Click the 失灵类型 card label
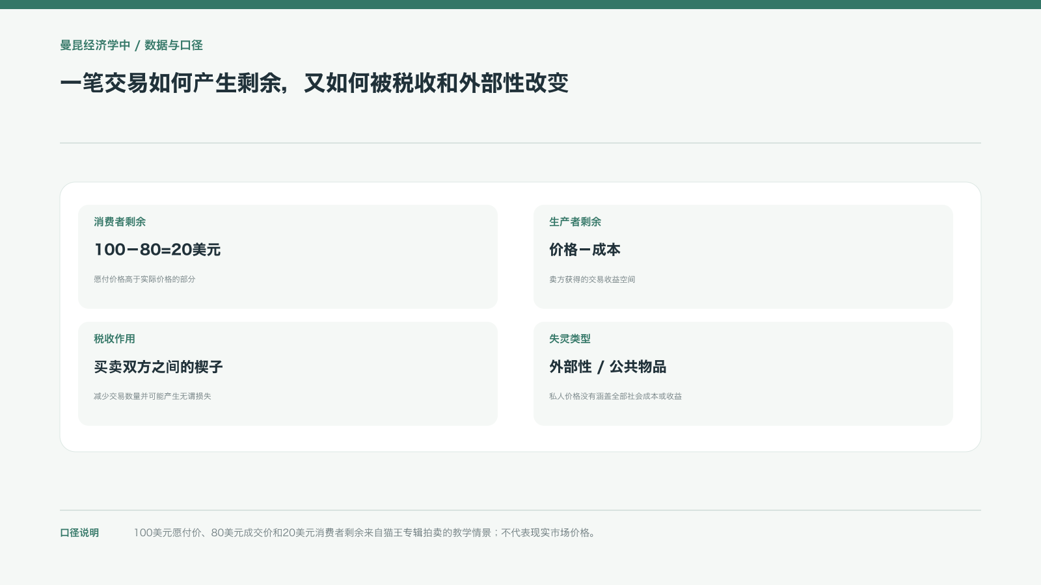This screenshot has width=1041, height=585. [570, 339]
